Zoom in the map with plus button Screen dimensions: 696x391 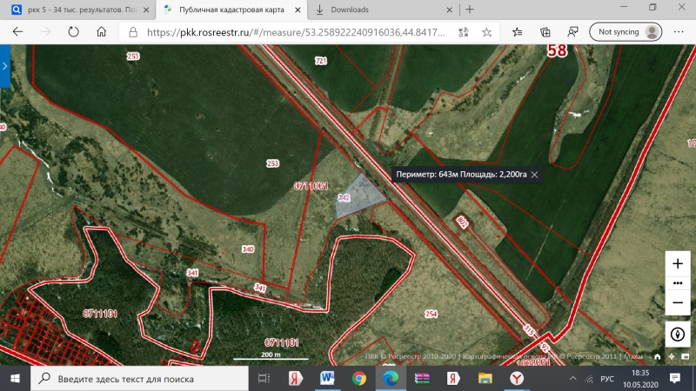point(678,263)
